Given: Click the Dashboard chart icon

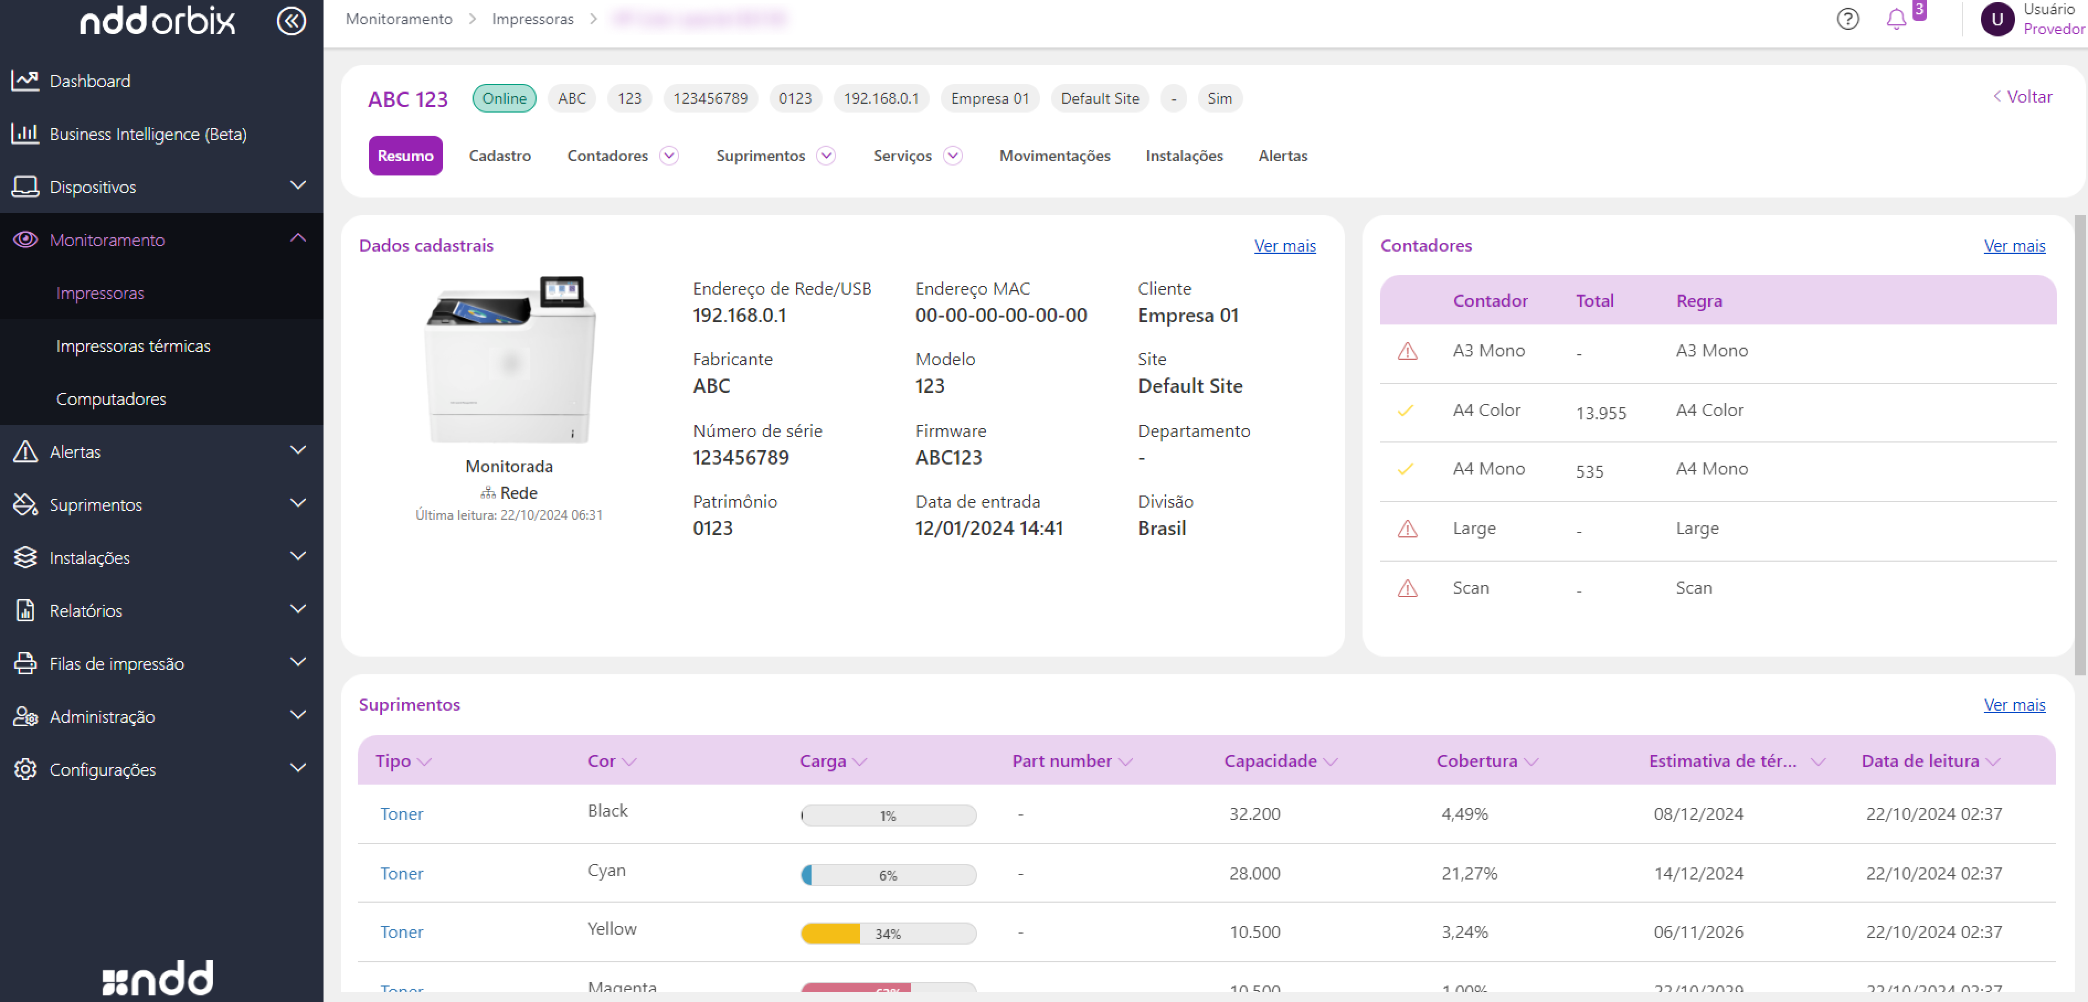Looking at the screenshot, I should [25, 81].
